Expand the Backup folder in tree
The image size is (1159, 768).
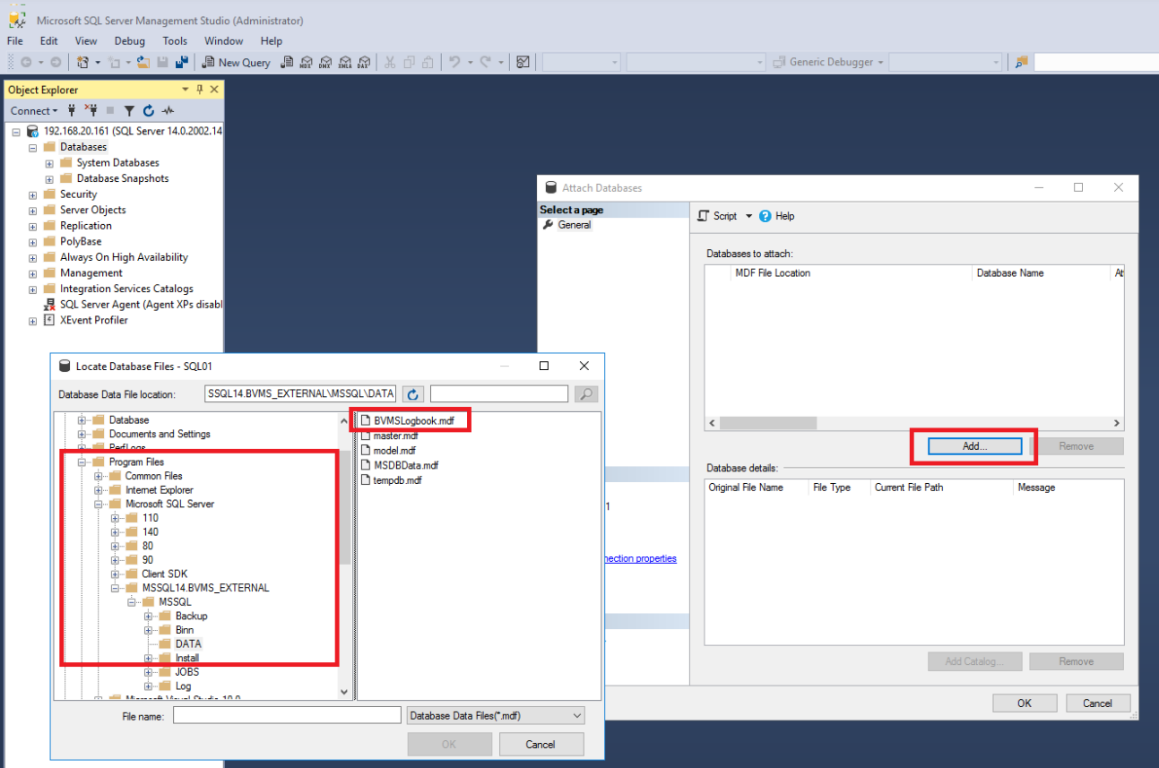(x=149, y=617)
